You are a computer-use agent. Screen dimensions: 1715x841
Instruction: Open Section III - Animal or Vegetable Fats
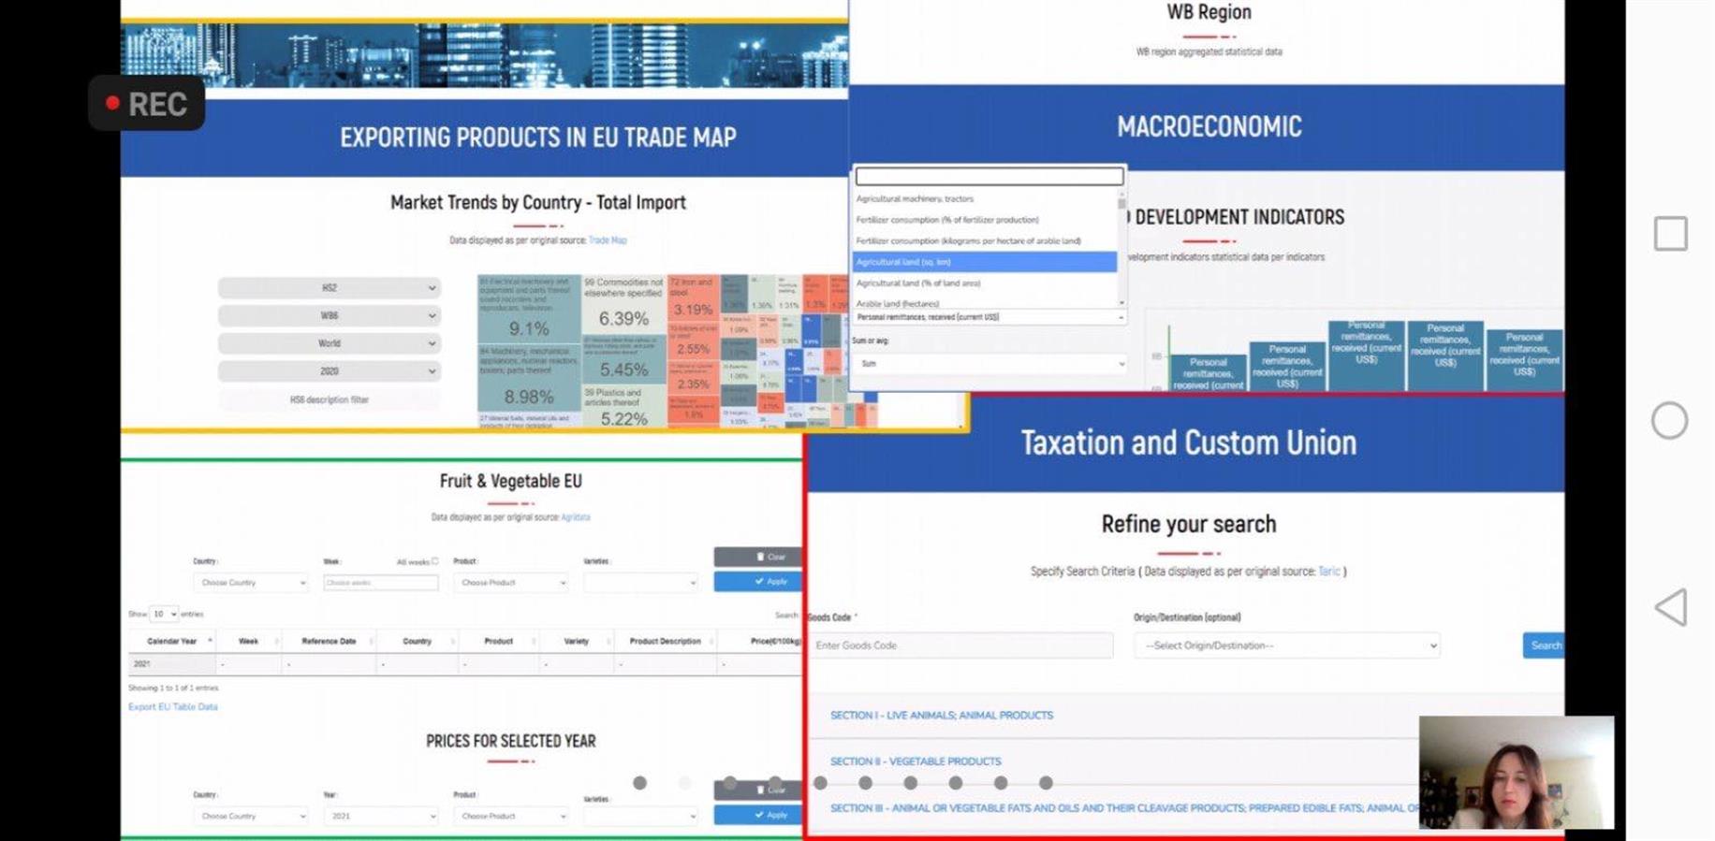coord(1124,808)
